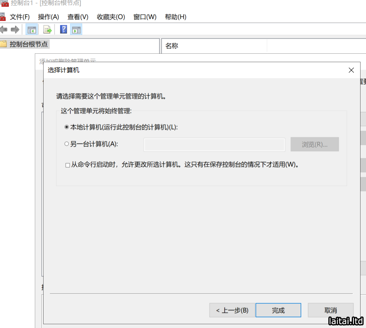Image resolution: width=366 pixels, height=328 pixels.
Task: Click the 完成 button
Action: [278, 310]
